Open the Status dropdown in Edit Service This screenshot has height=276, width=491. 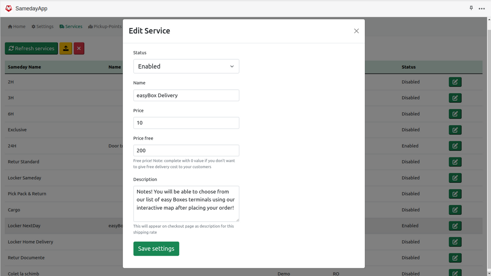[186, 66]
